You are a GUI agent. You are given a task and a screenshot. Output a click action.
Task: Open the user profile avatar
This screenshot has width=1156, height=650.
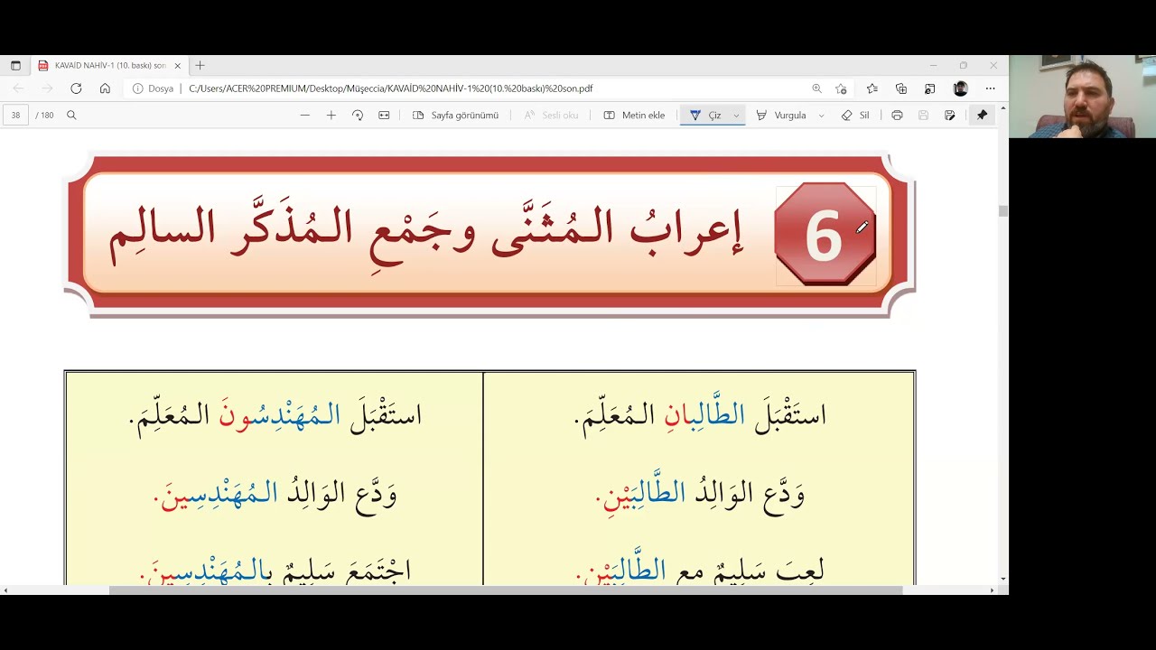click(x=960, y=88)
